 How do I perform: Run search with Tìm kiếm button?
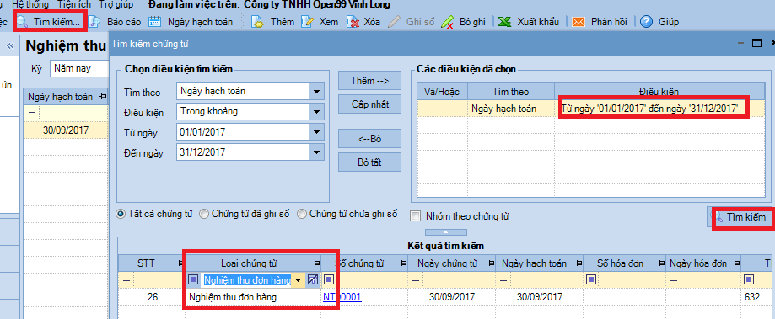pos(739,217)
